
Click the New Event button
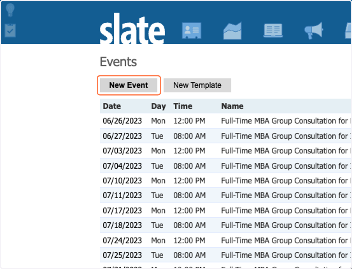(x=128, y=85)
